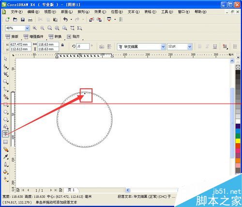
Task: Open the 排版 plugin button
Action: click(12, 37)
